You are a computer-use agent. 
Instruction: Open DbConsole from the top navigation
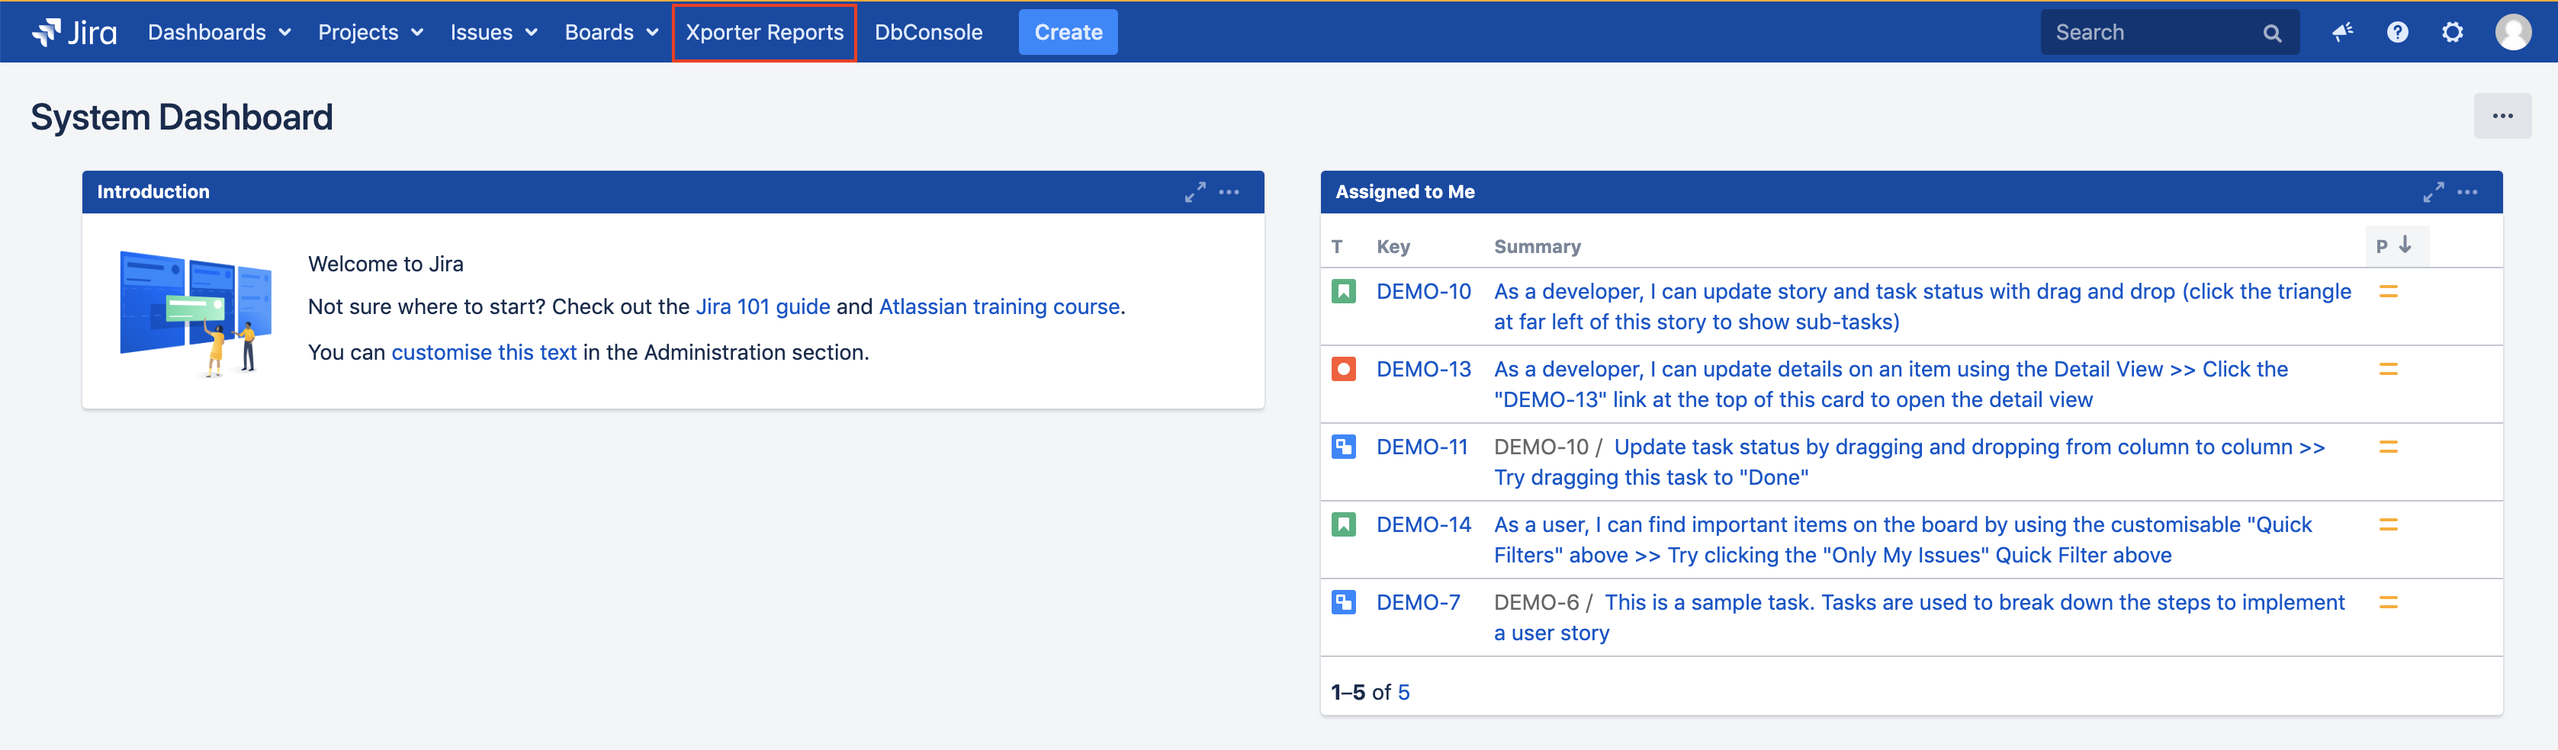coord(927,33)
